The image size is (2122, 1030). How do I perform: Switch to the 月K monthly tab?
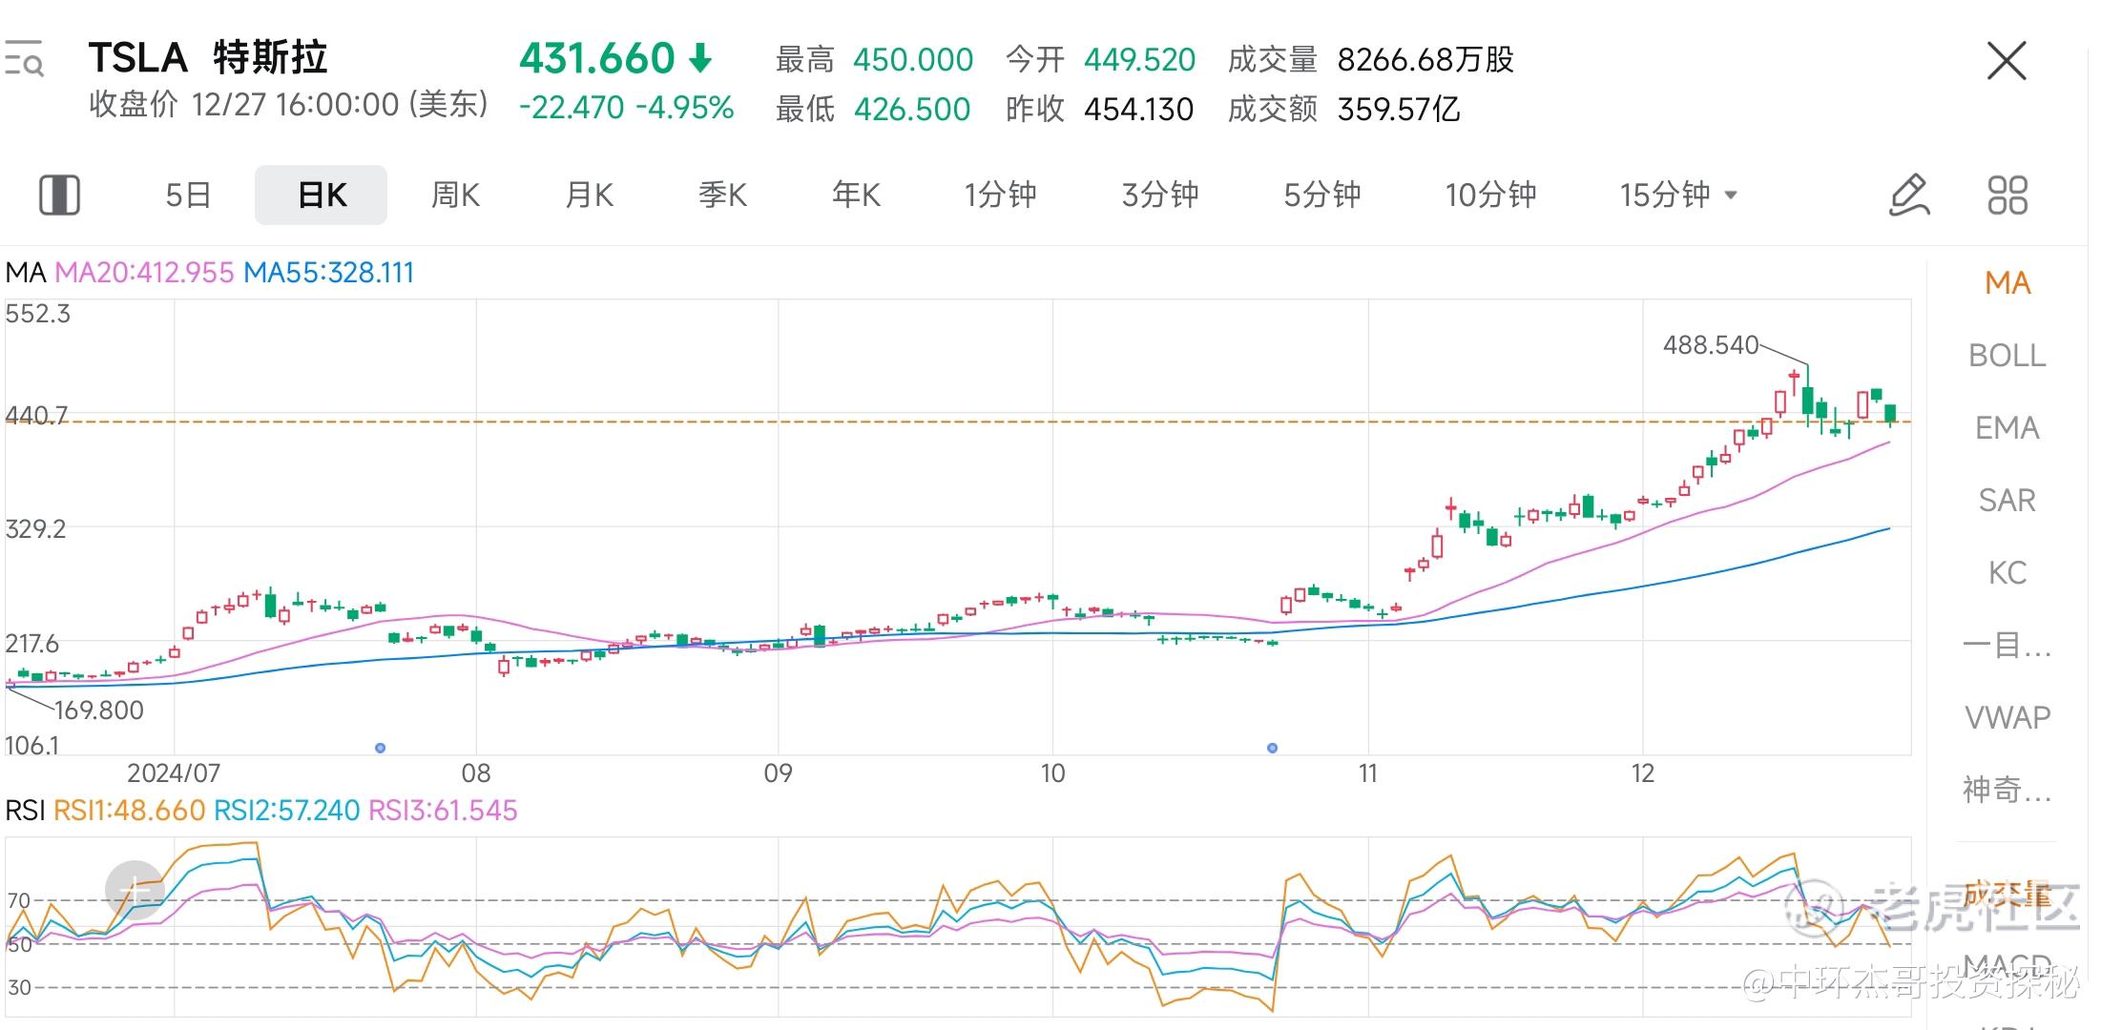point(589,195)
